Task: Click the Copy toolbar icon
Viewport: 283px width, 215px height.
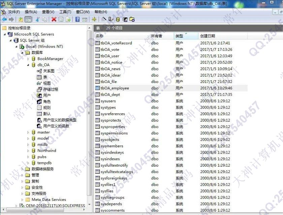Action: (x=44, y=19)
